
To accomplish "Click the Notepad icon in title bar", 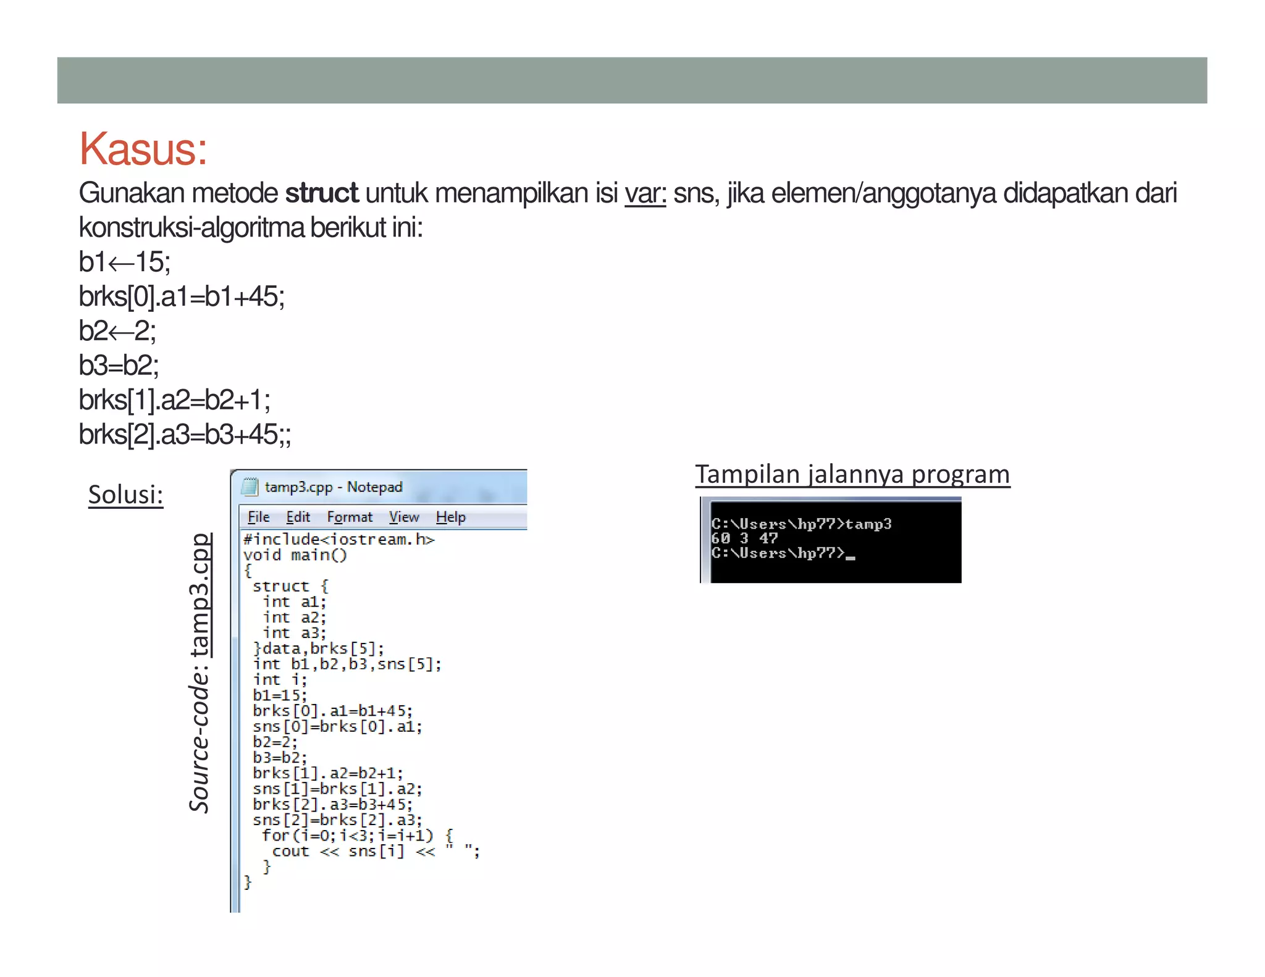I will click(x=250, y=487).
